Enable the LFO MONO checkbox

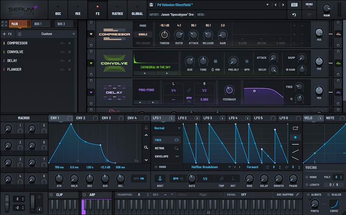(x=156, y=167)
